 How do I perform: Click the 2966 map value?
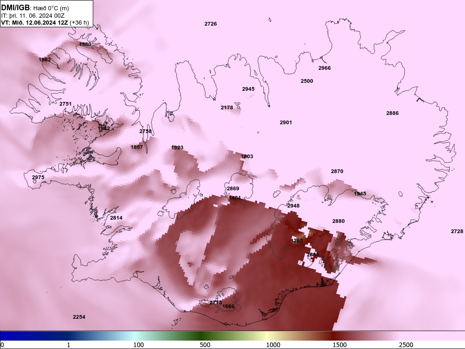pyautogui.click(x=325, y=68)
